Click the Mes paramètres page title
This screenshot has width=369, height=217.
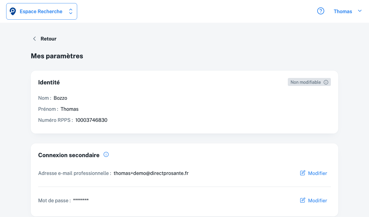point(57,56)
